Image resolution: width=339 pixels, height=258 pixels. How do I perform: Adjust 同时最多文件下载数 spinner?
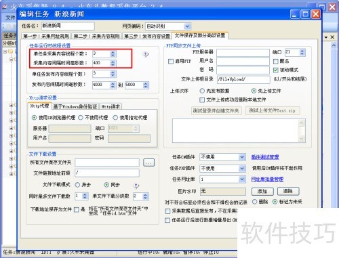85,196
